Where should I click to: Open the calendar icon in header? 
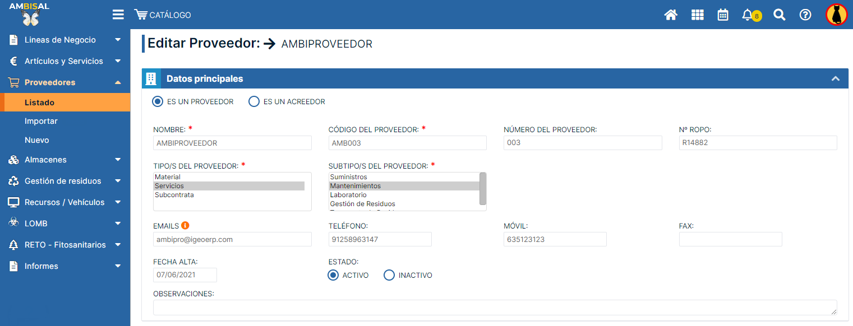point(723,15)
